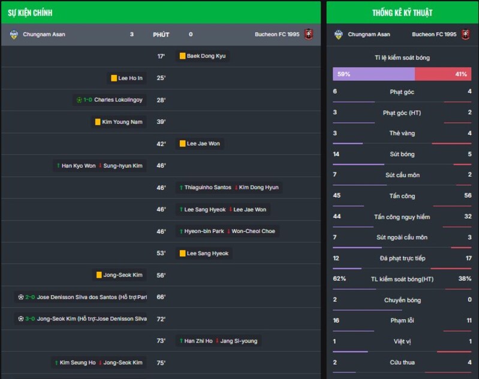The image size is (479, 379).
Task: Click the Chungnam Asan logo in statistics panel
Action: click(x=339, y=35)
